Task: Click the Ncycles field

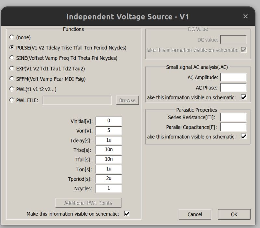Action: (109, 188)
